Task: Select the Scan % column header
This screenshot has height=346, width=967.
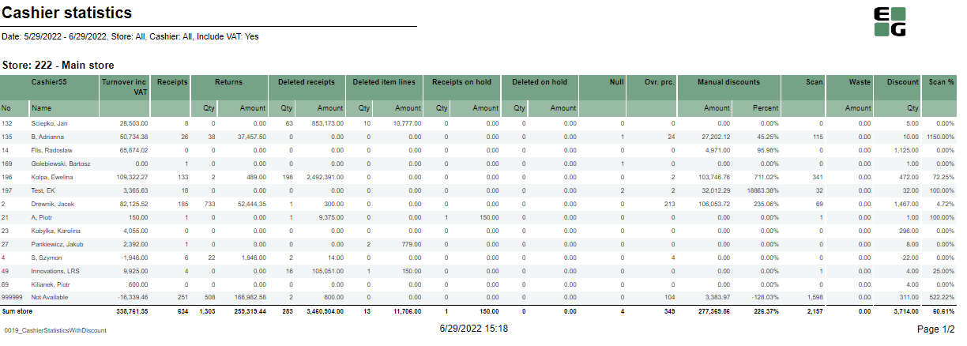Action: [941, 81]
